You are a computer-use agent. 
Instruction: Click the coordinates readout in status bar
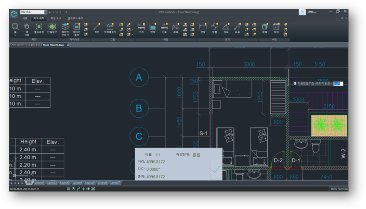click(x=24, y=189)
